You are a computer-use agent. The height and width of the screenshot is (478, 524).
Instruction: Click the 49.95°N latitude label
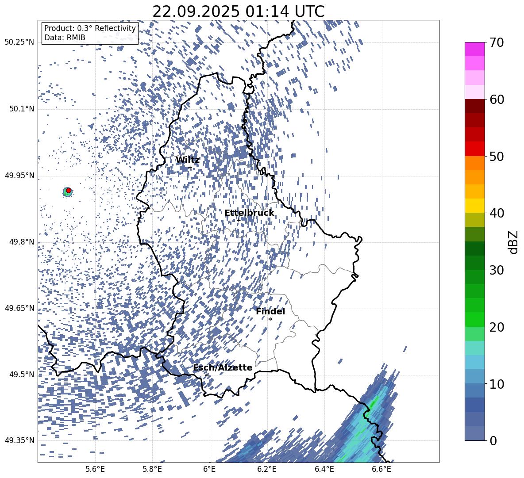[19, 175]
